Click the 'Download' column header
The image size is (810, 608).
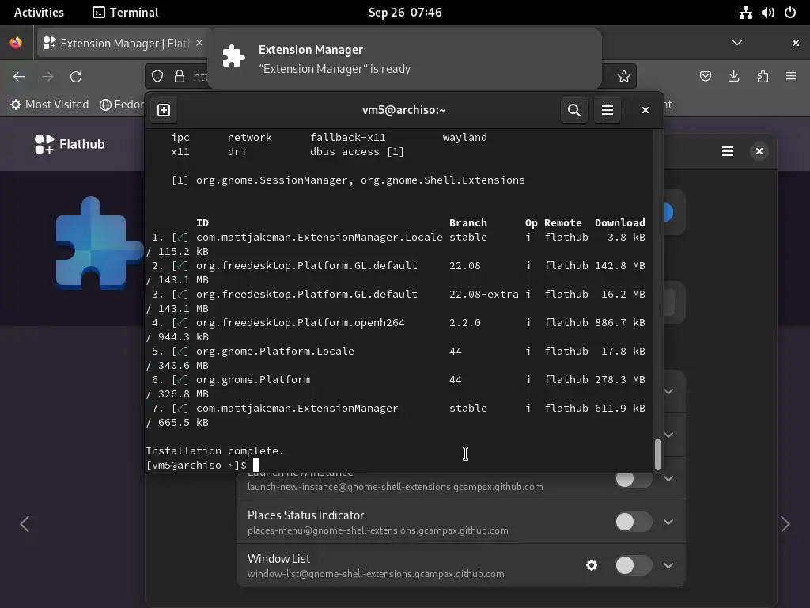point(620,222)
